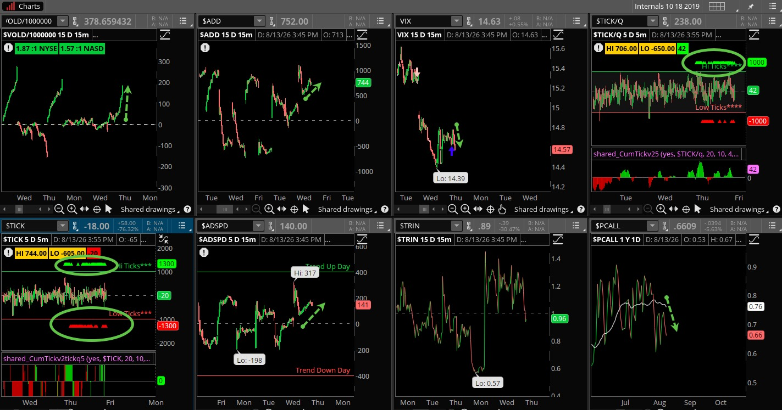Open chart actions menu in $VOLD panel
This screenshot has height=410, width=782.
point(182,21)
